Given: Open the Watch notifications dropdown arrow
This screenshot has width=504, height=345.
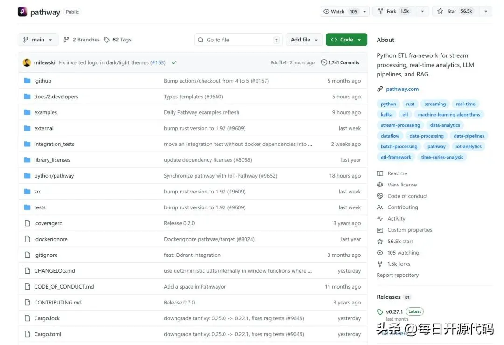Looking at the screenshot, I should (x=364, y=11).
